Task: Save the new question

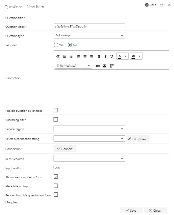Action: (131, 210)
